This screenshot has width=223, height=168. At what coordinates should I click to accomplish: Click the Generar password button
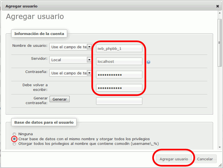59,99
